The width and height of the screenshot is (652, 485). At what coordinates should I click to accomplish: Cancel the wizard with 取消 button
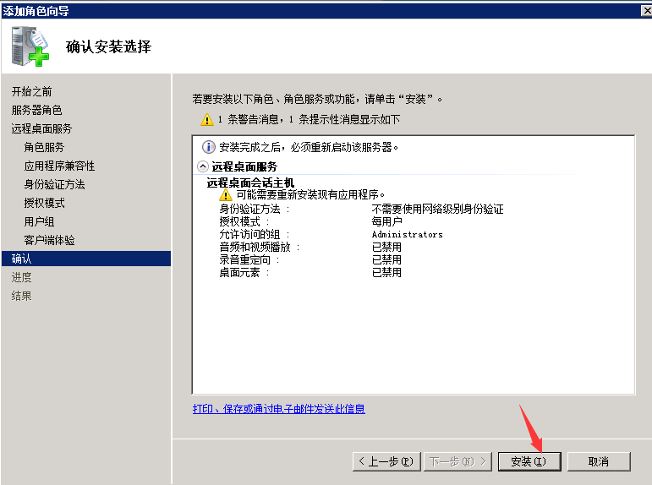(599, 461)
